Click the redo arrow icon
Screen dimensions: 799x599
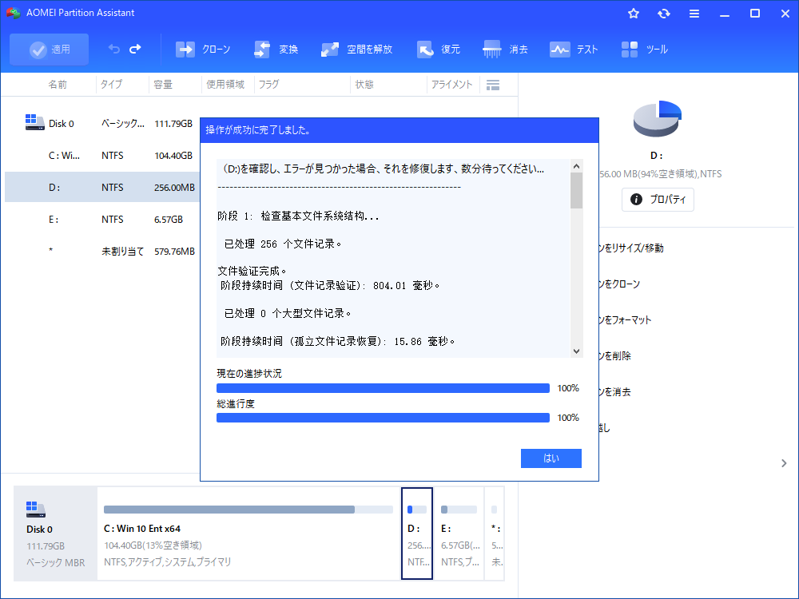(135, 50)
